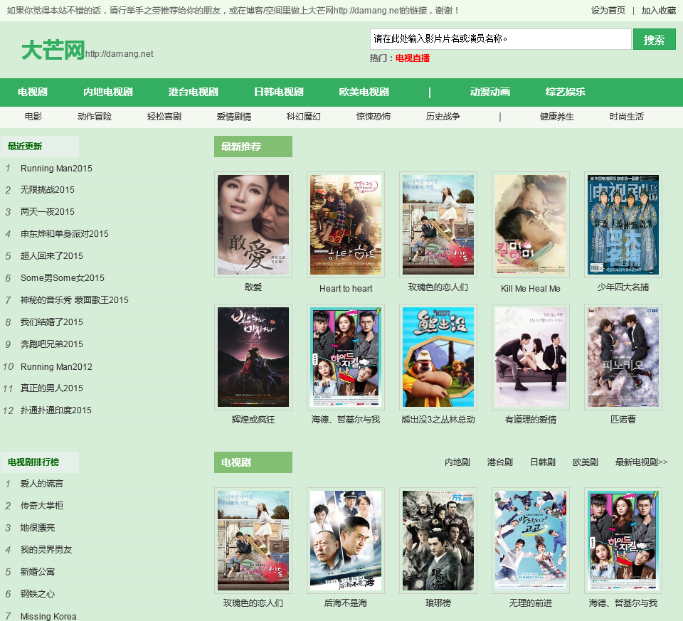Open Running Man2012 entry
Viewport: 683px width, 621px height.
[57, 366]
